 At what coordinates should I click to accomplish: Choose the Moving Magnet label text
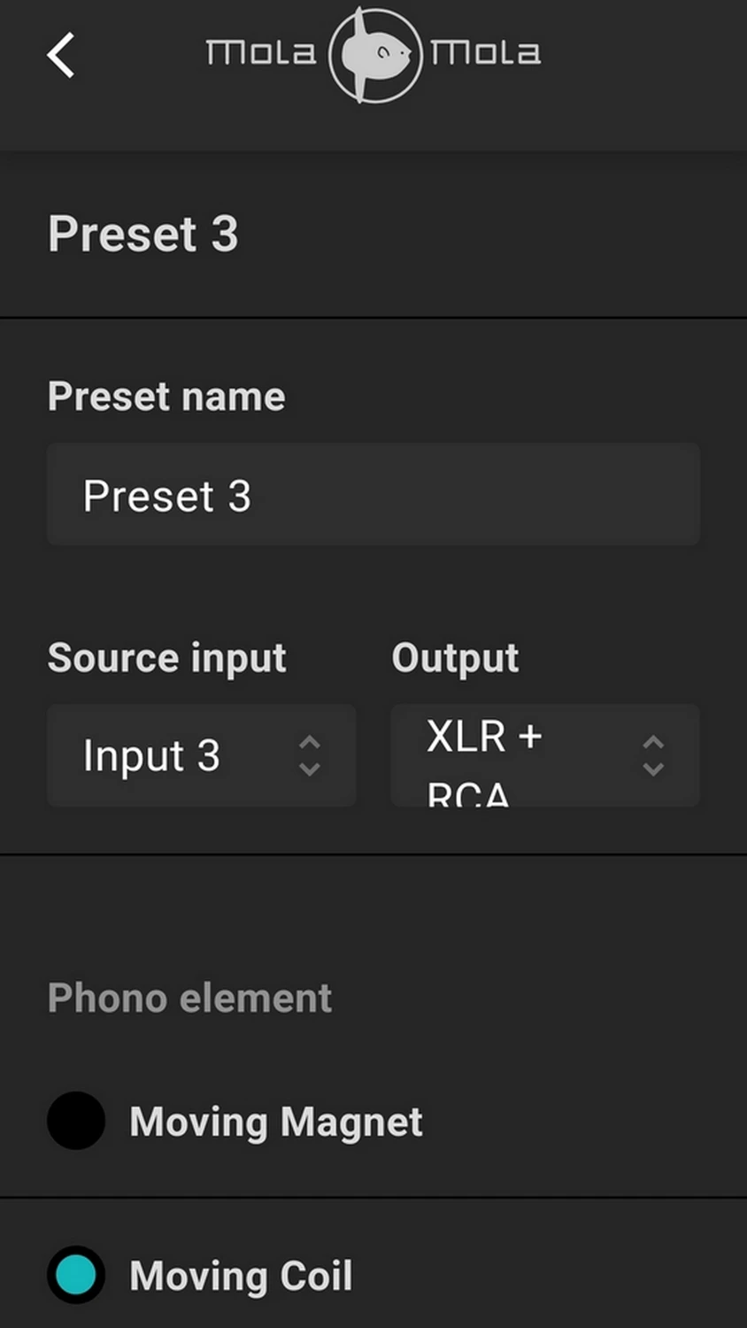pos(275,1122)
